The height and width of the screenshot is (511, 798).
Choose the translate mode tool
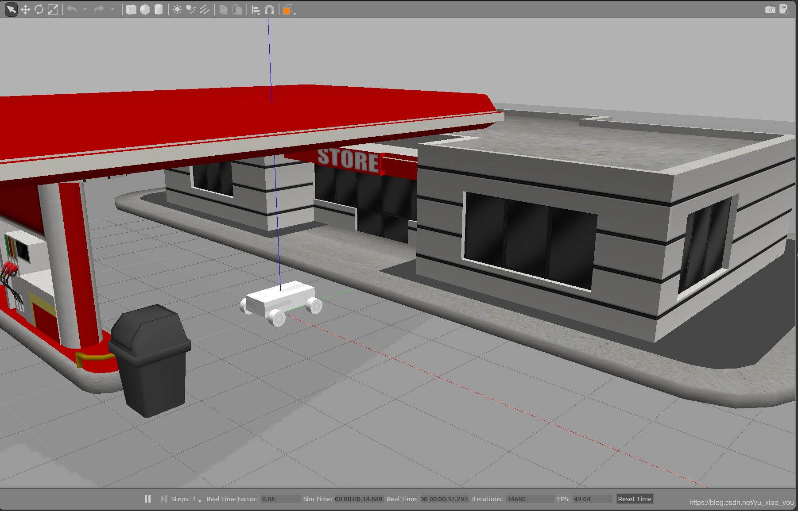click(x=25, y=10)
